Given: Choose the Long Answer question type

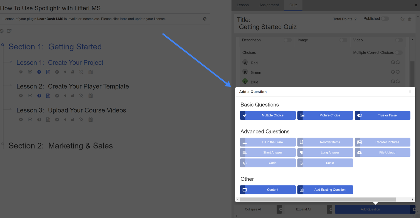Looking at the screenshot, I should coord(325,153).
